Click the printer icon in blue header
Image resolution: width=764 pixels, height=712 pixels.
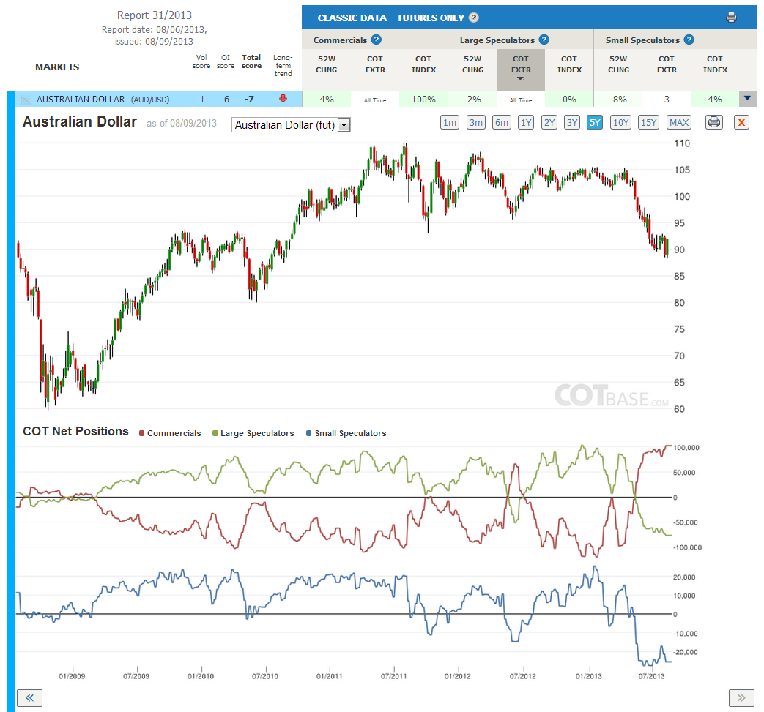[731, 18]
